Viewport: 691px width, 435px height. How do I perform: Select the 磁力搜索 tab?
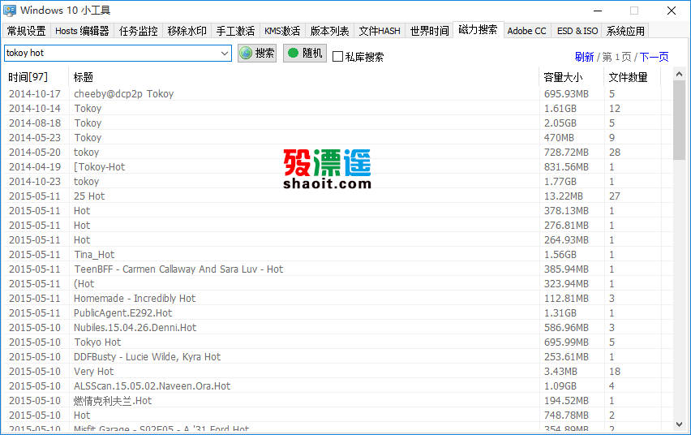[478, 29]
